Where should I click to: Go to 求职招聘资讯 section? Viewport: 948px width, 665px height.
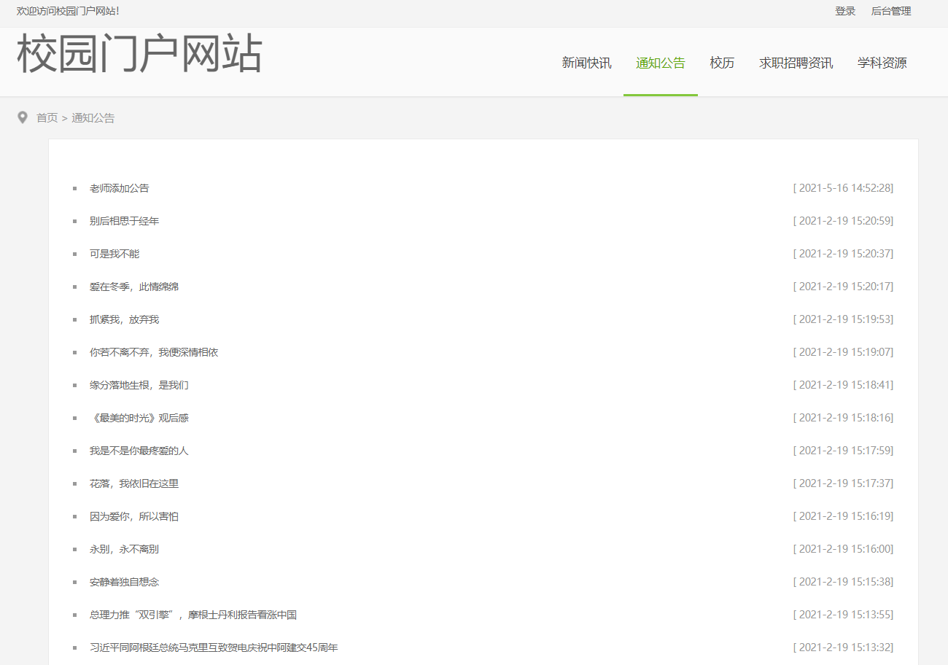coord(796,63)
